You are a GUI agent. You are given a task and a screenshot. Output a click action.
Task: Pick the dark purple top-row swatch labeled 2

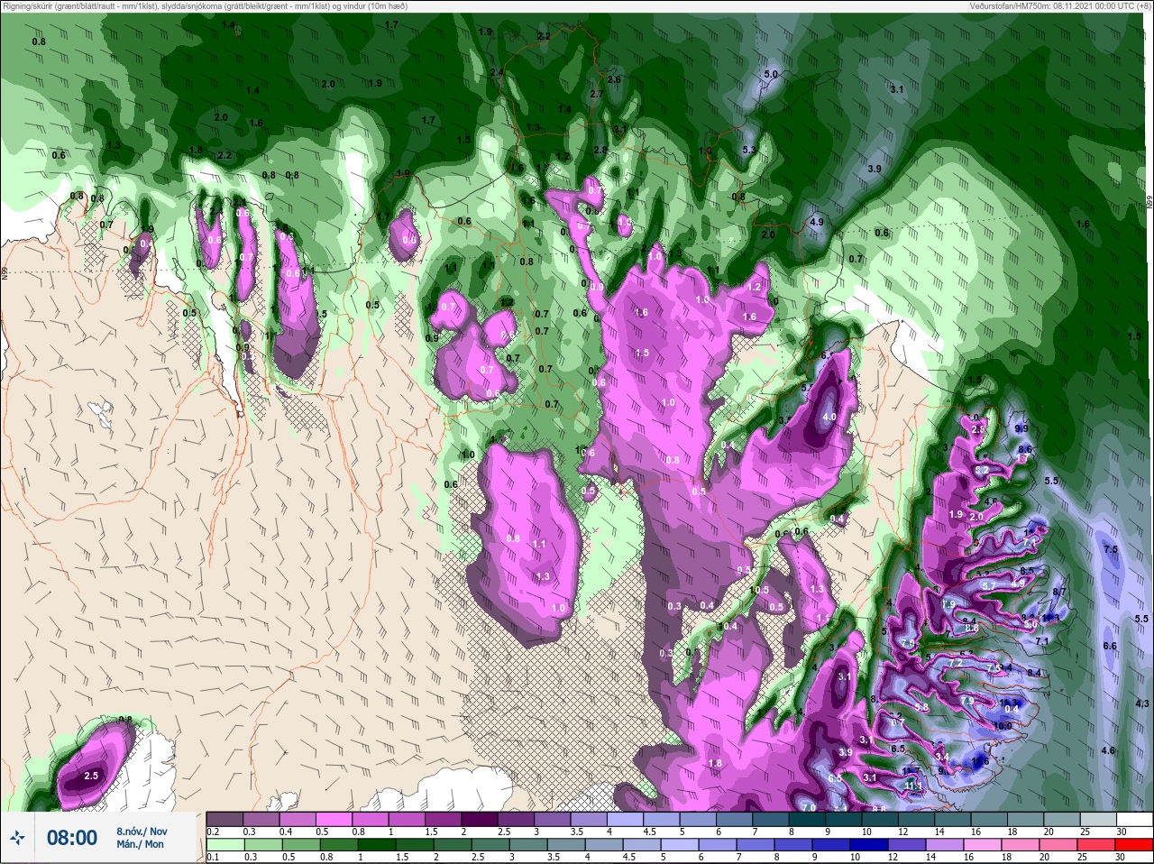tap(481, 819)
